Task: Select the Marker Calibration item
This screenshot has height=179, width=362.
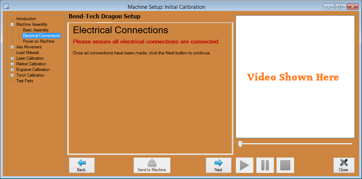Action: coord(31,64)
